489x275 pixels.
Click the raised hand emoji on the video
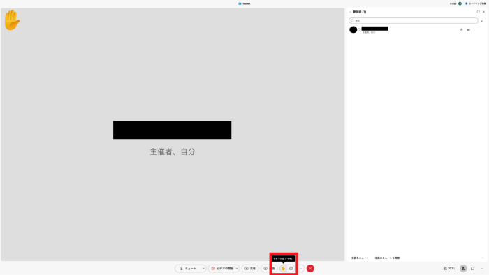click(x=12, y=20)
